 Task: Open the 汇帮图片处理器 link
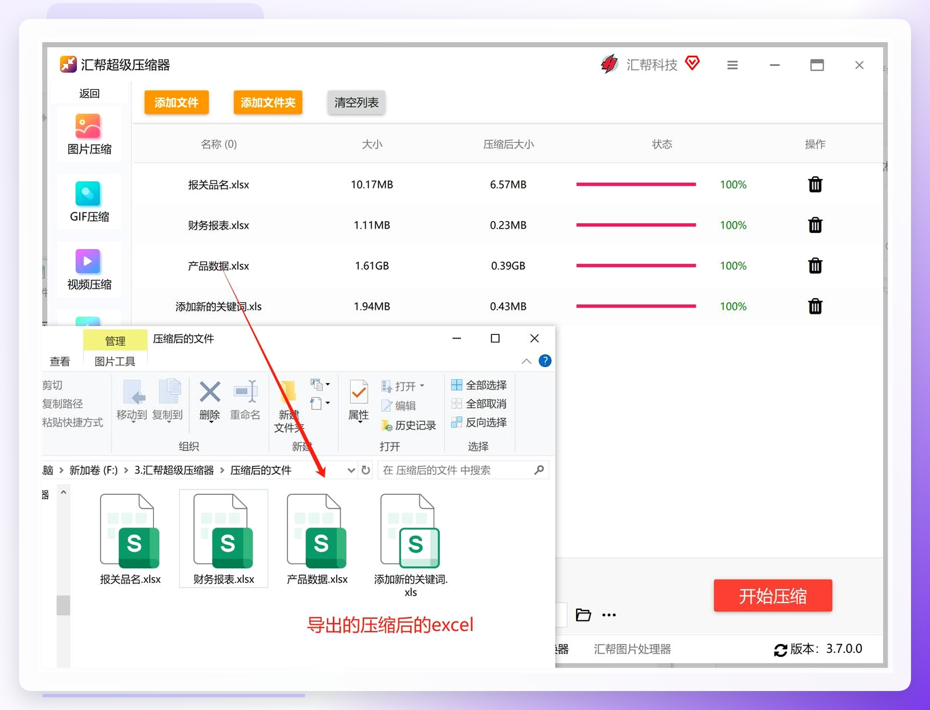tap(632, 649)
